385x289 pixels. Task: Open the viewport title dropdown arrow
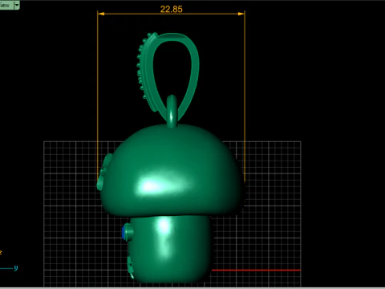click(x=17, y=5)
